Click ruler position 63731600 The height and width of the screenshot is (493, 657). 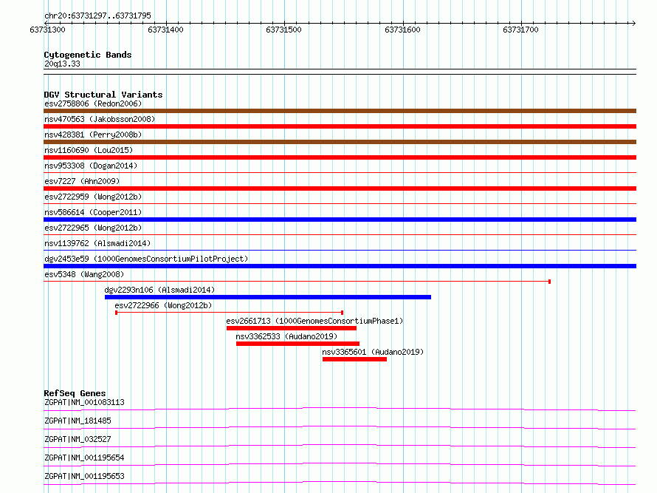point(402,30)
